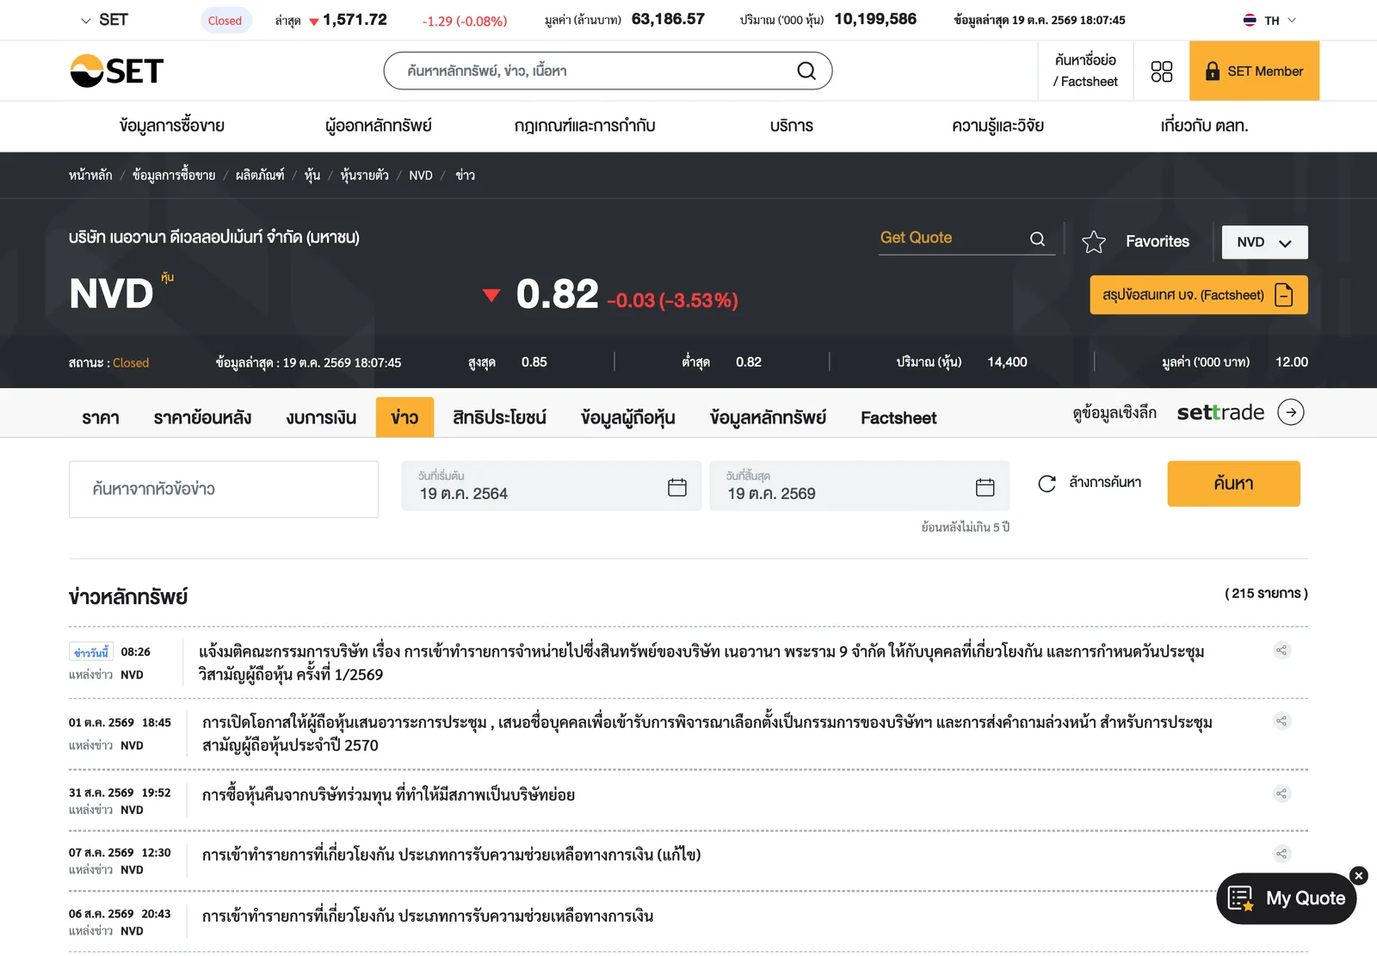Click the orange ค้นหา search button
The image size is (1377, 956).
click(1233, 484)
